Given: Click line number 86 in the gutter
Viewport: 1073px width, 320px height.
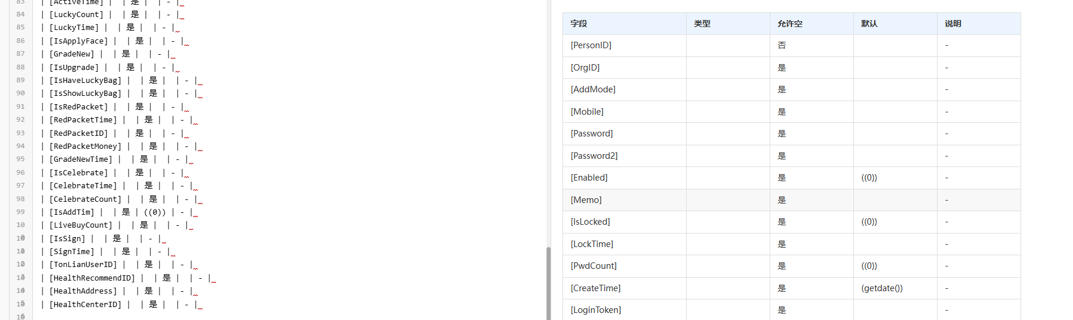Looking at the screenshot, I should click(x=21, y=41).
